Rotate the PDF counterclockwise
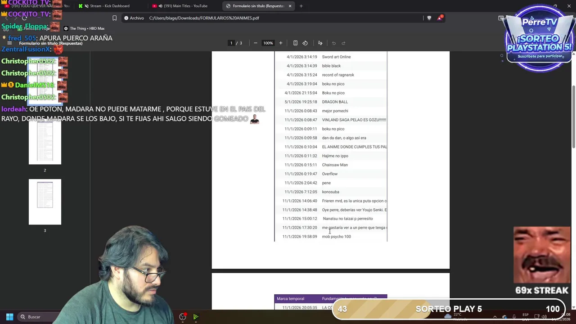The image size is (576, 324). point(305,43)
